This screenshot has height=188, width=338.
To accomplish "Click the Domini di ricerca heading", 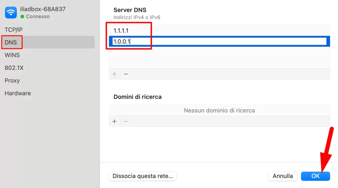I will [x=138, y=97].
